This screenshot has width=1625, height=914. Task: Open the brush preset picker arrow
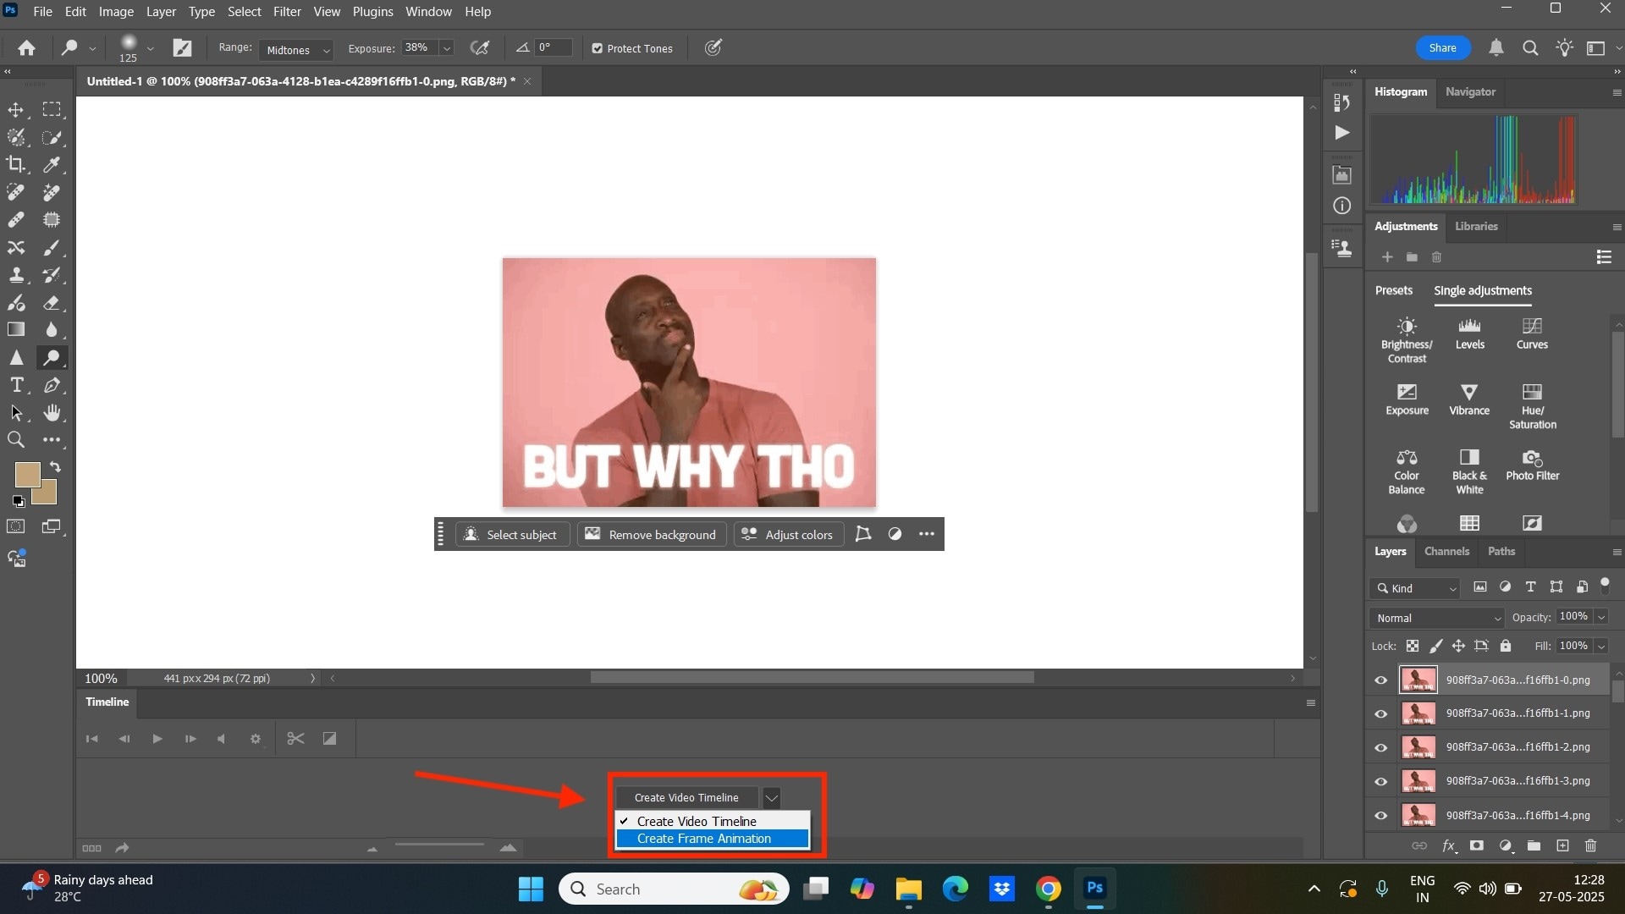click(x=150, y=48)
